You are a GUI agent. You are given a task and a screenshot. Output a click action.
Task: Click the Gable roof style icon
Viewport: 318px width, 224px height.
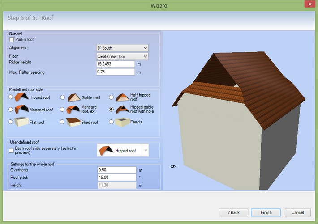(74, 97)
